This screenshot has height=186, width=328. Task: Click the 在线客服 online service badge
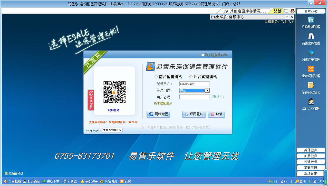[91, 100]
